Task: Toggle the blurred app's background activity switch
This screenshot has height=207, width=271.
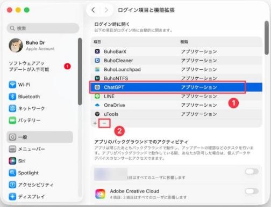Action: coord(252,172)
